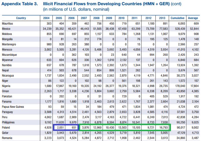Click Mexico's average value 52,844

coord(194,29)
